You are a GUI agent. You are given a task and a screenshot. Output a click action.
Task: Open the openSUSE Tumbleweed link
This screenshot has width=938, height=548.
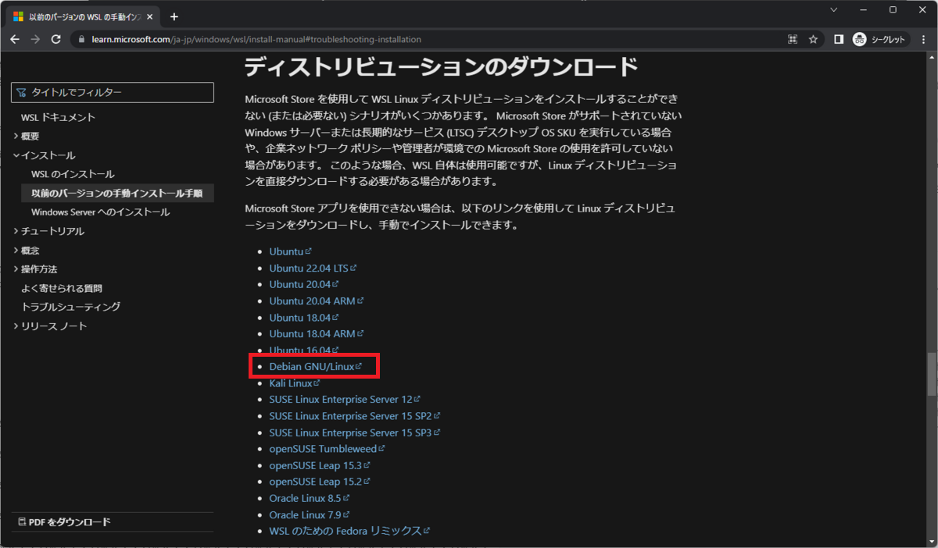327,449
